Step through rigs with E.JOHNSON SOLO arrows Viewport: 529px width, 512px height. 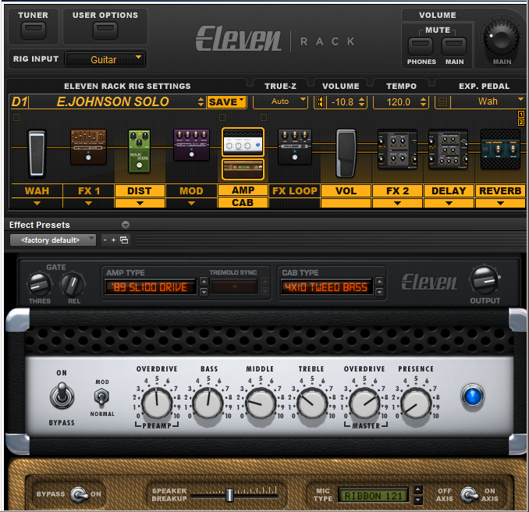tap(201, 102)
